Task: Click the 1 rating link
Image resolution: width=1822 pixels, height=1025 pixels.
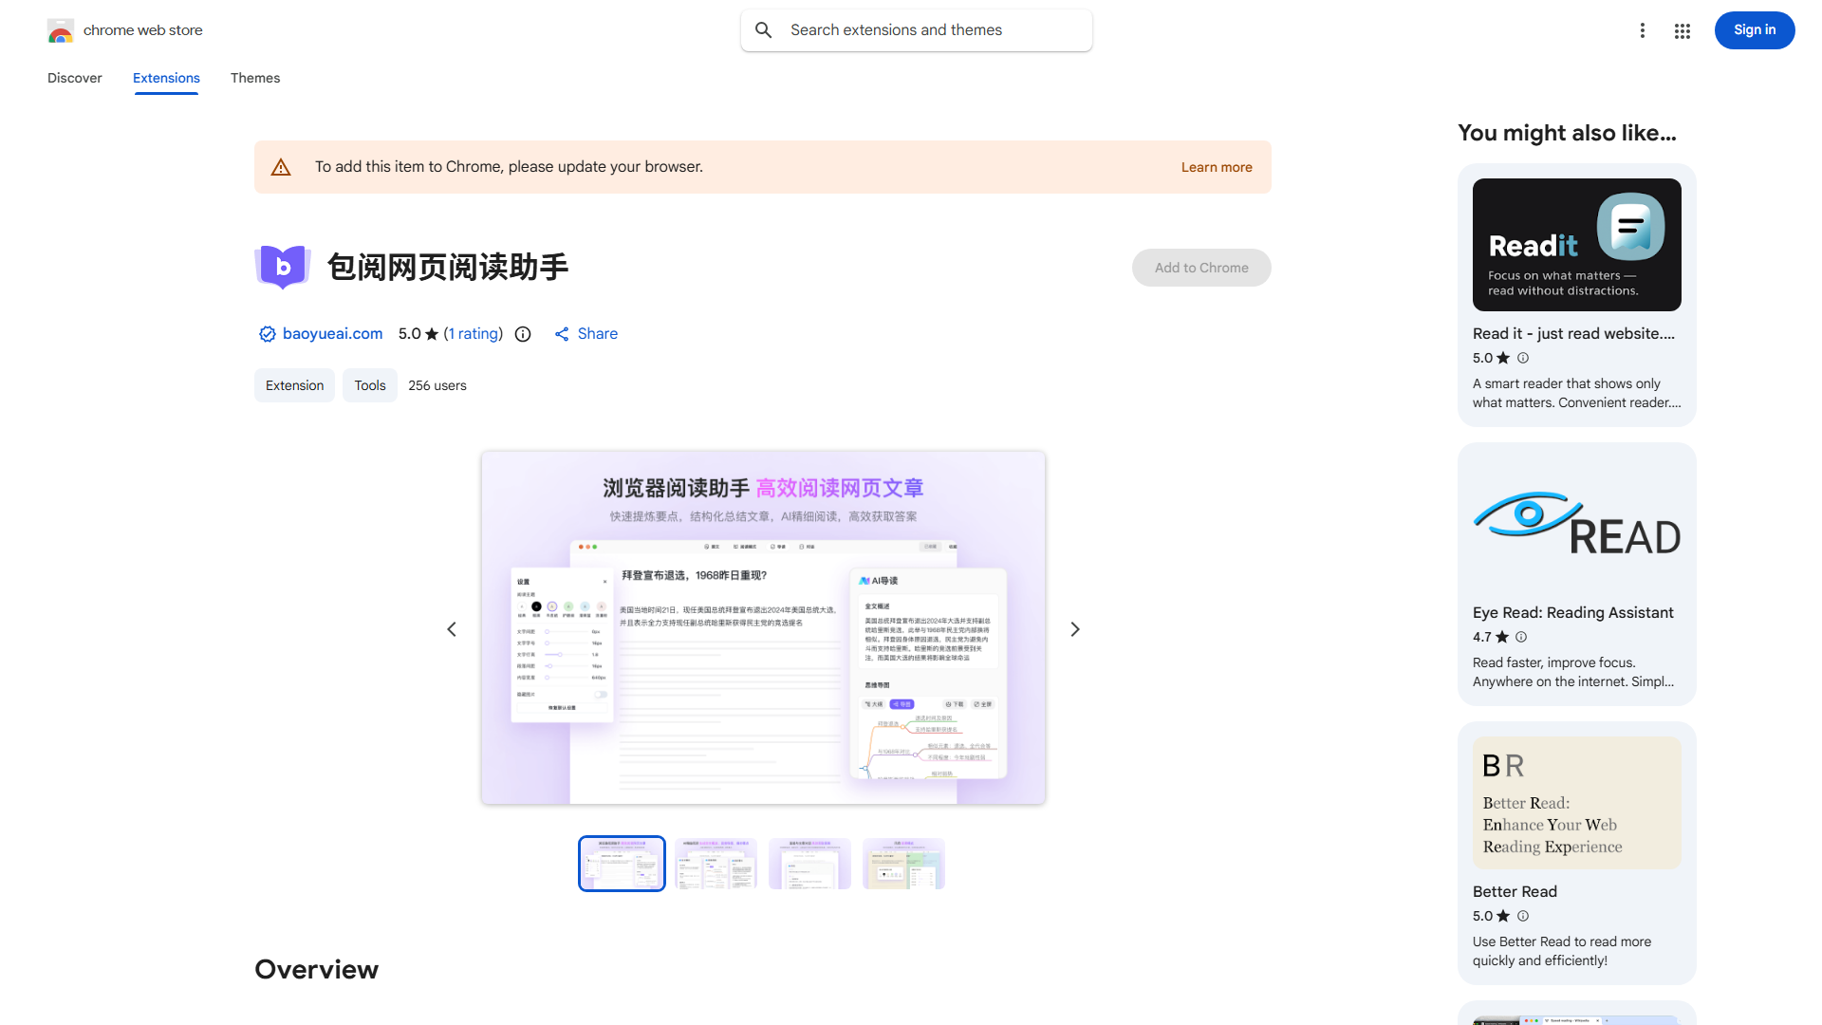Action: click(474, 334)
